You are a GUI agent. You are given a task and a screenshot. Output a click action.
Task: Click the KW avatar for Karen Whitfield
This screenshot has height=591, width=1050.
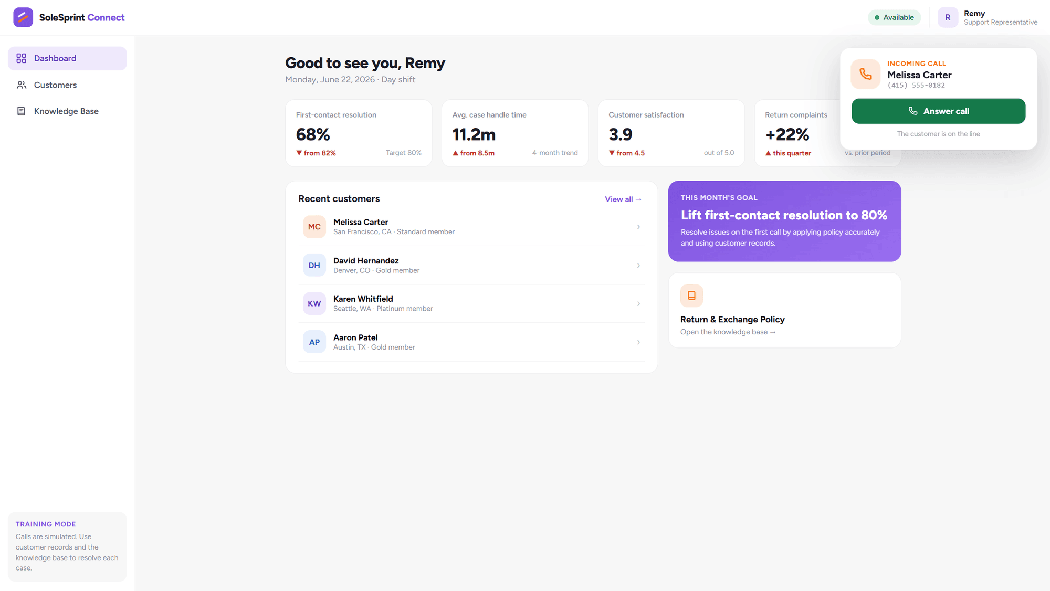tap(314, 303)
